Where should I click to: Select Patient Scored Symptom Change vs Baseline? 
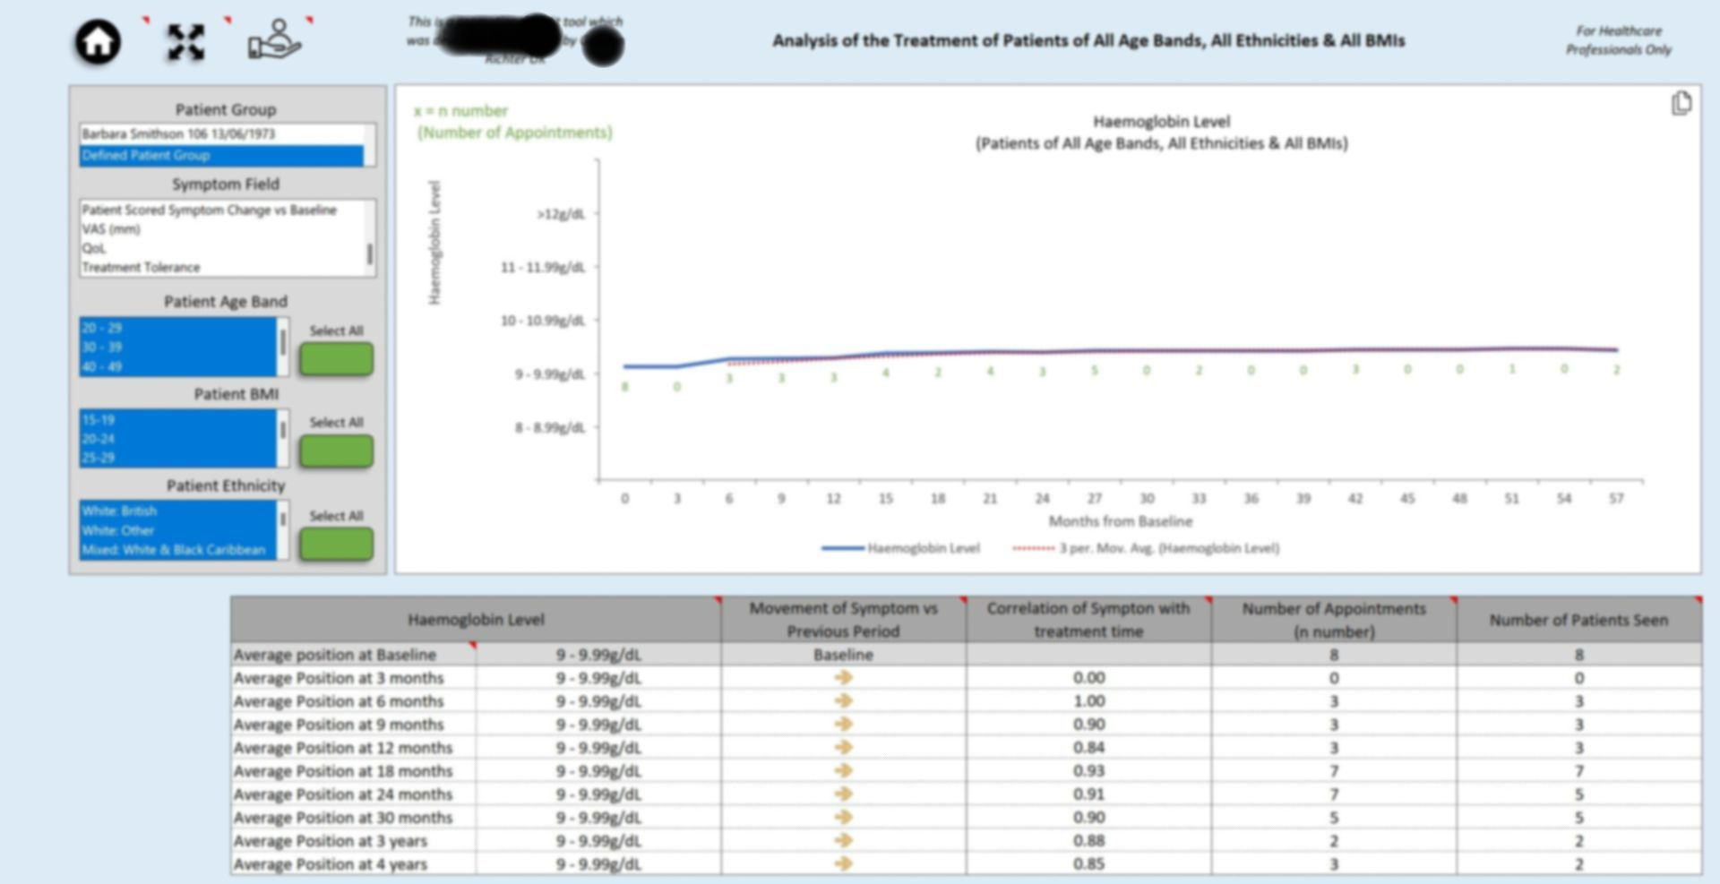222,210
